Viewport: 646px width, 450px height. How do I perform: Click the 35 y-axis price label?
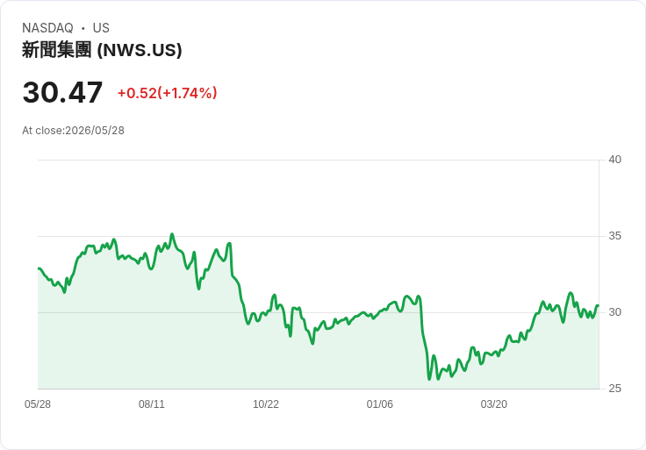pos(614,236)
